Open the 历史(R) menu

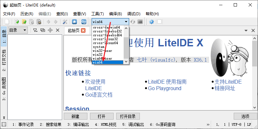[x=27, y=14]
